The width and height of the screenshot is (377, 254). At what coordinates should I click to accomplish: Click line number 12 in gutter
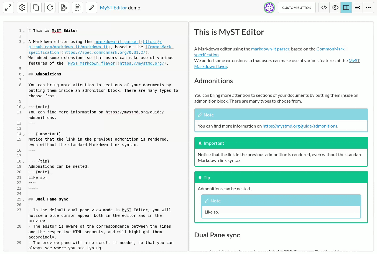coord(19,123)
